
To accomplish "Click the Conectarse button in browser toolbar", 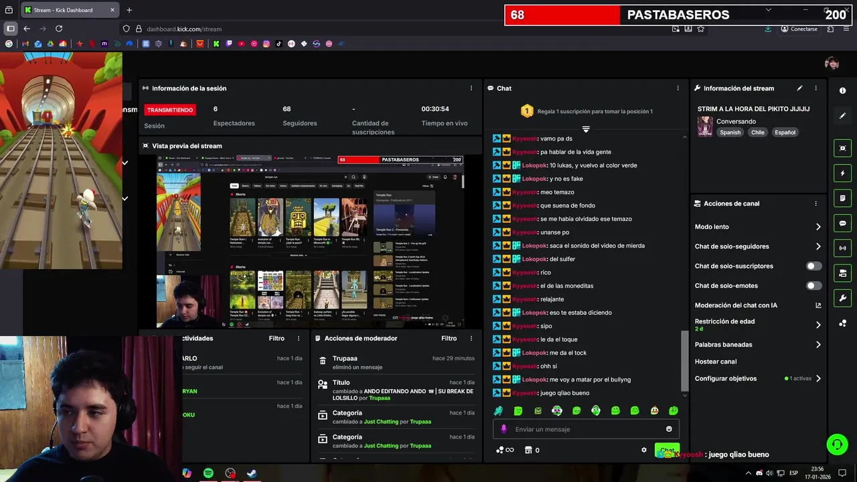I will click(x=799, y=29).
